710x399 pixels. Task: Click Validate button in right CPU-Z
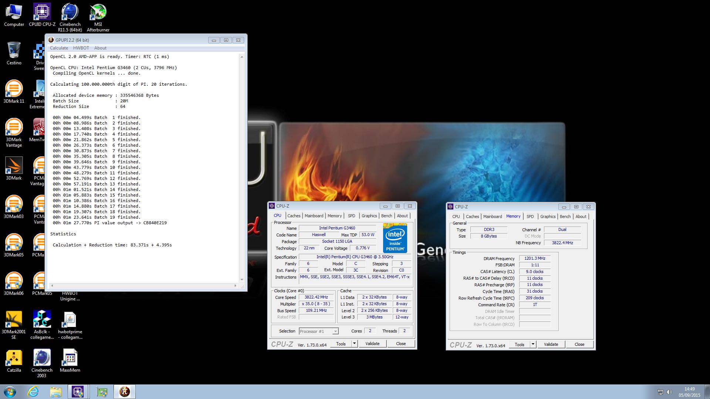click(x=551, y=344)
